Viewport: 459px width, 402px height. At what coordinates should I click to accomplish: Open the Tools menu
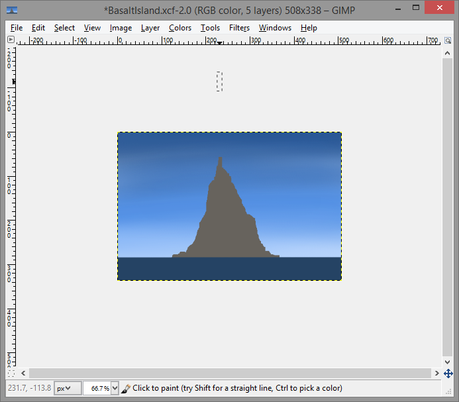pyautogui.click(x=210, y=28)
